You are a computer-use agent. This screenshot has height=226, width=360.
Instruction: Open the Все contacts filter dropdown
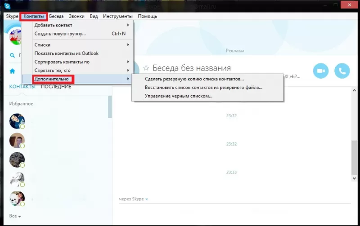click(15, 216)
